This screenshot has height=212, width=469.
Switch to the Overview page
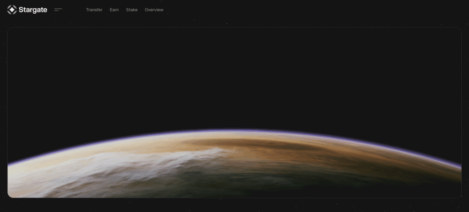coord(154,10)
